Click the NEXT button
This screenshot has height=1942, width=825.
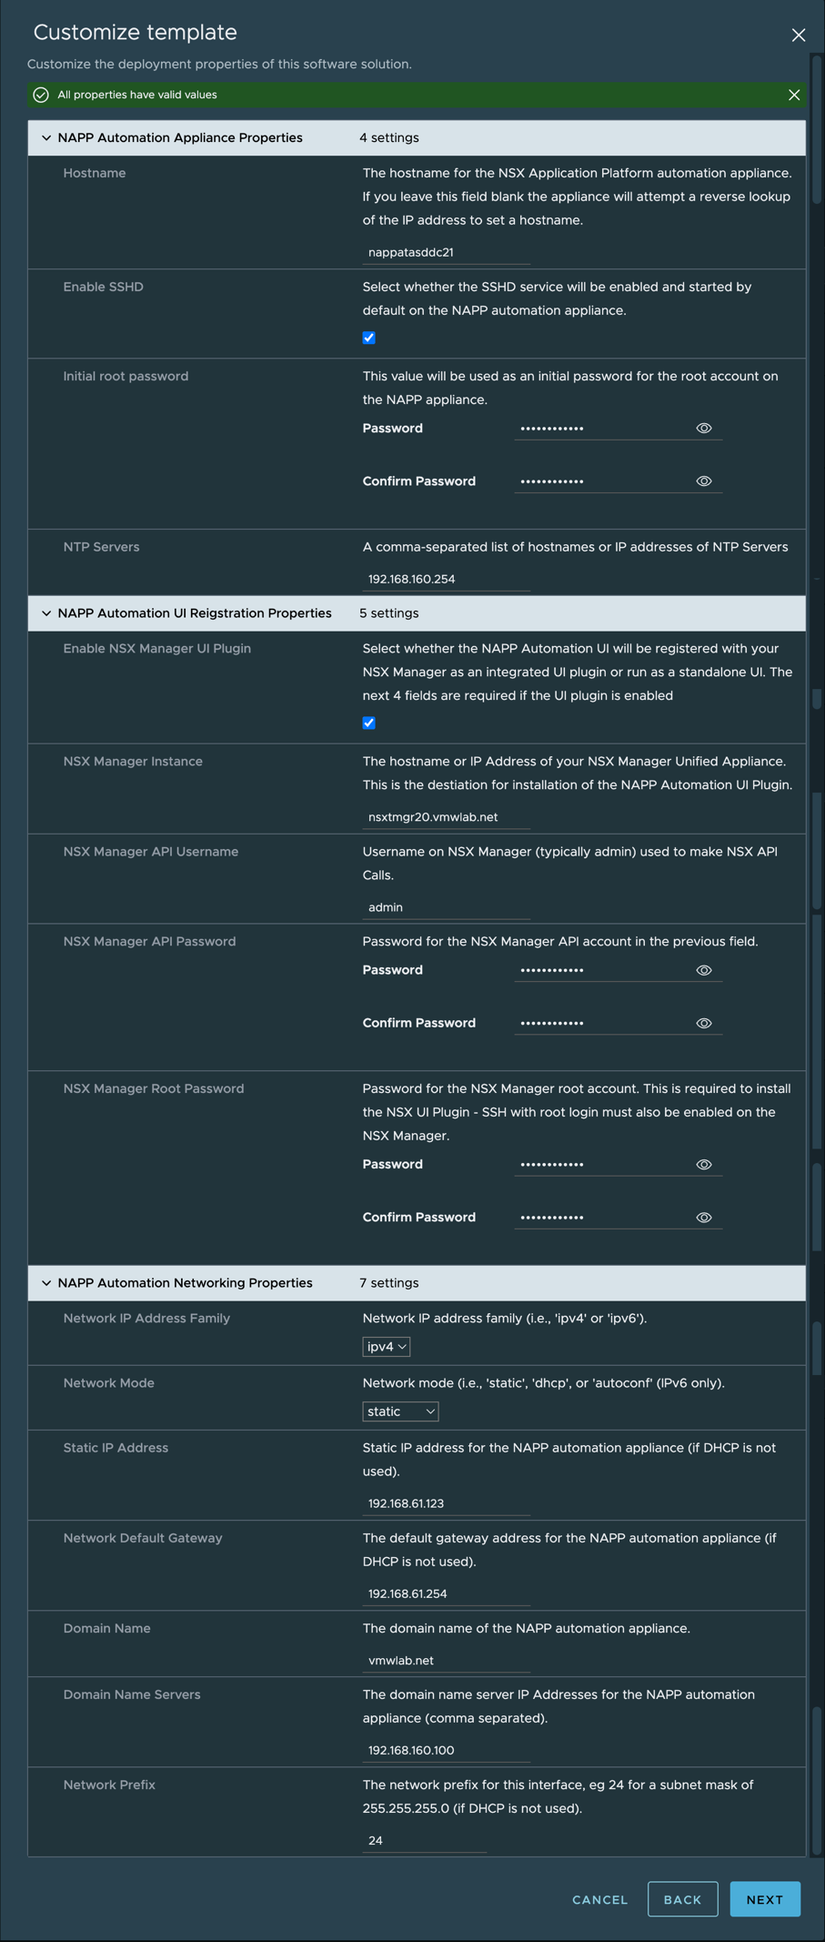pyautogui.click(x=765, y=1899)
